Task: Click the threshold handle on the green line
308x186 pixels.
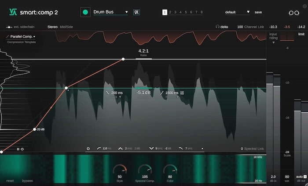Action: [66, 88]
